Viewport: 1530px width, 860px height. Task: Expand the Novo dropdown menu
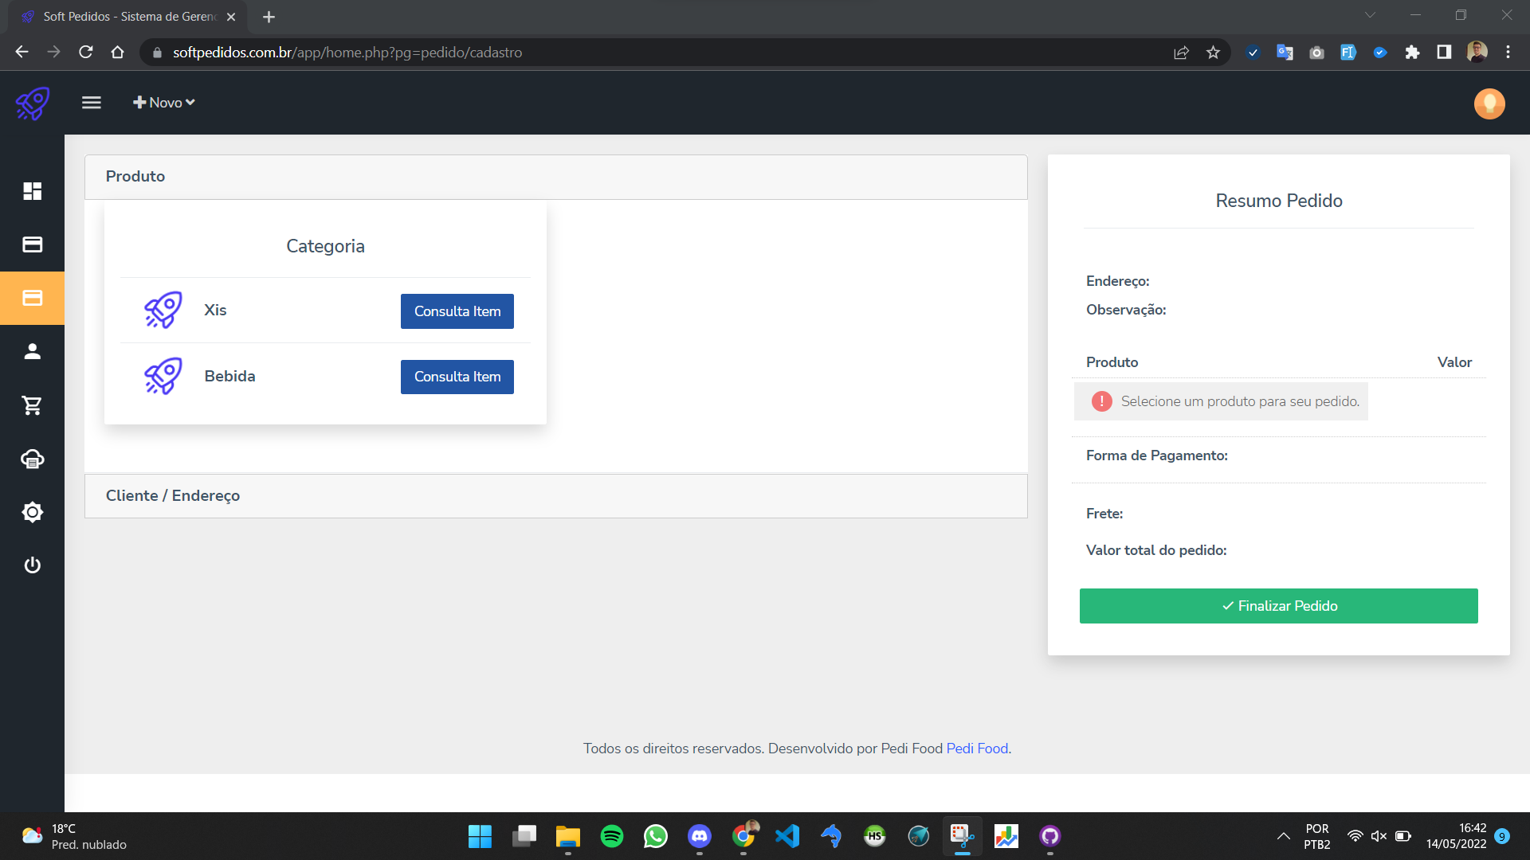(x=163, y=102)
